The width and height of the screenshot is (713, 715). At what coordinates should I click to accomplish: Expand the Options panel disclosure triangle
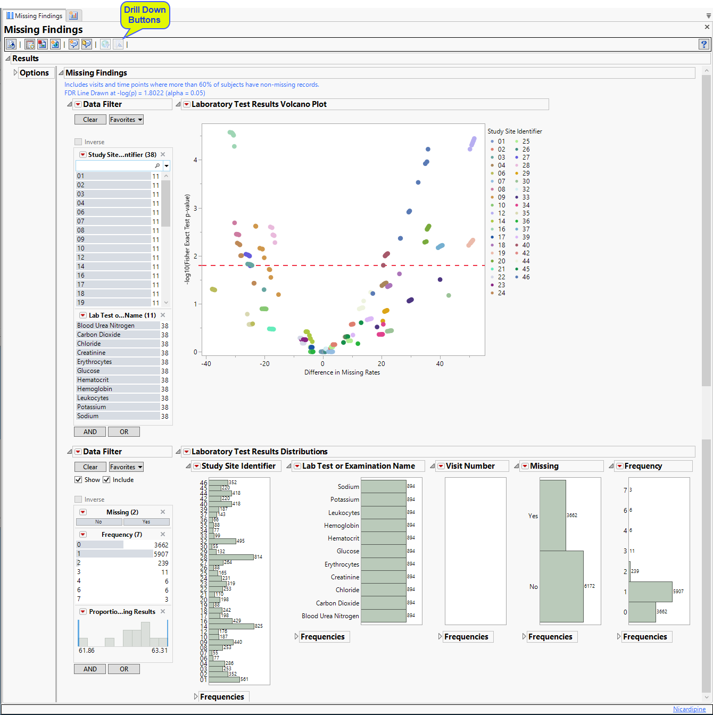click(x=15, y=73)
